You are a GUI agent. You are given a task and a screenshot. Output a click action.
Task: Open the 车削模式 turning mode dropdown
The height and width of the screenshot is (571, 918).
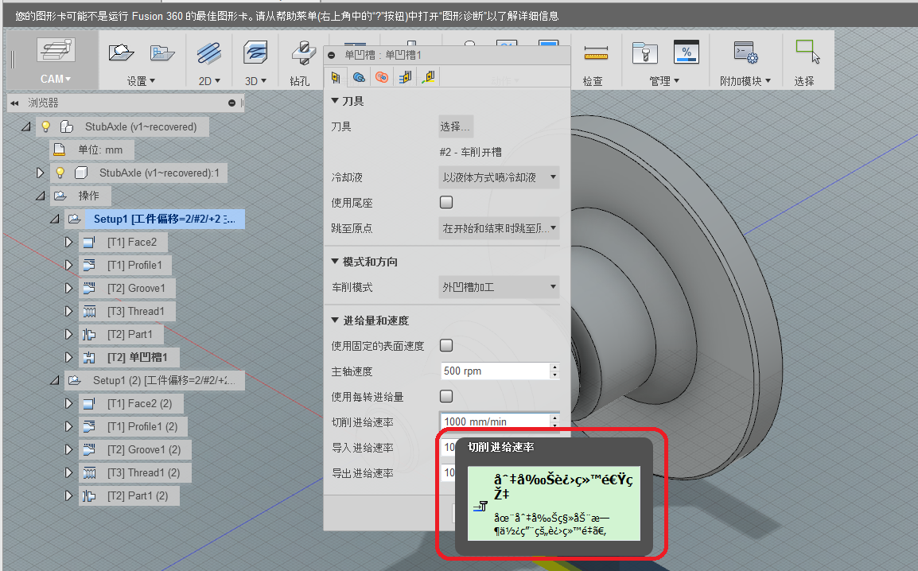tap(499, 286)
